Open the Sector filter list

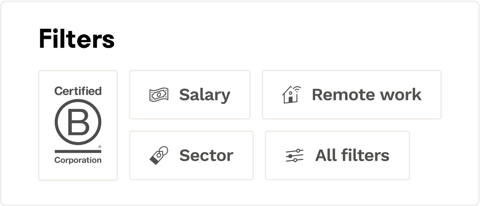(191, 155)
